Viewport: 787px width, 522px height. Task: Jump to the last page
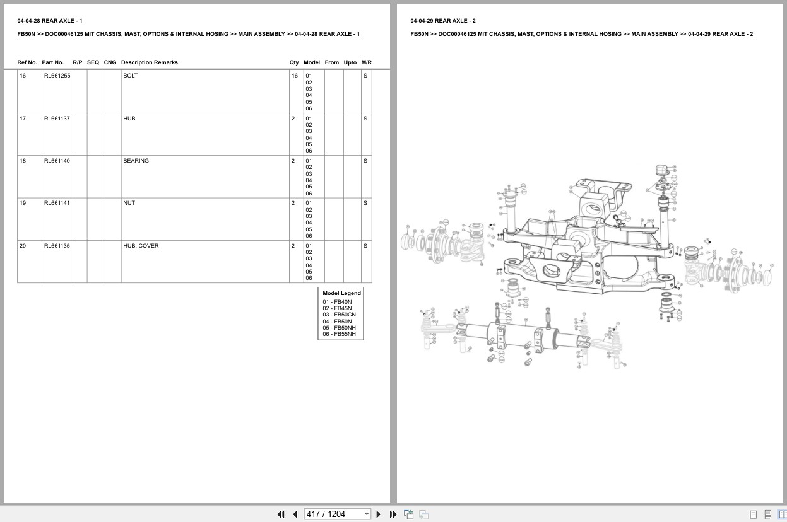coord(393,514)
